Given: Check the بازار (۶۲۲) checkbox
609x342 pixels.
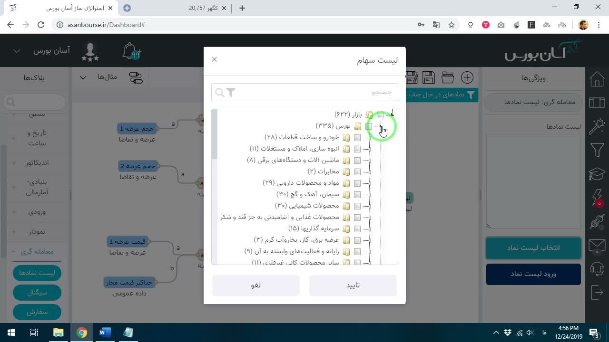Looking at the screenshot, I should (x=380, y=115).
